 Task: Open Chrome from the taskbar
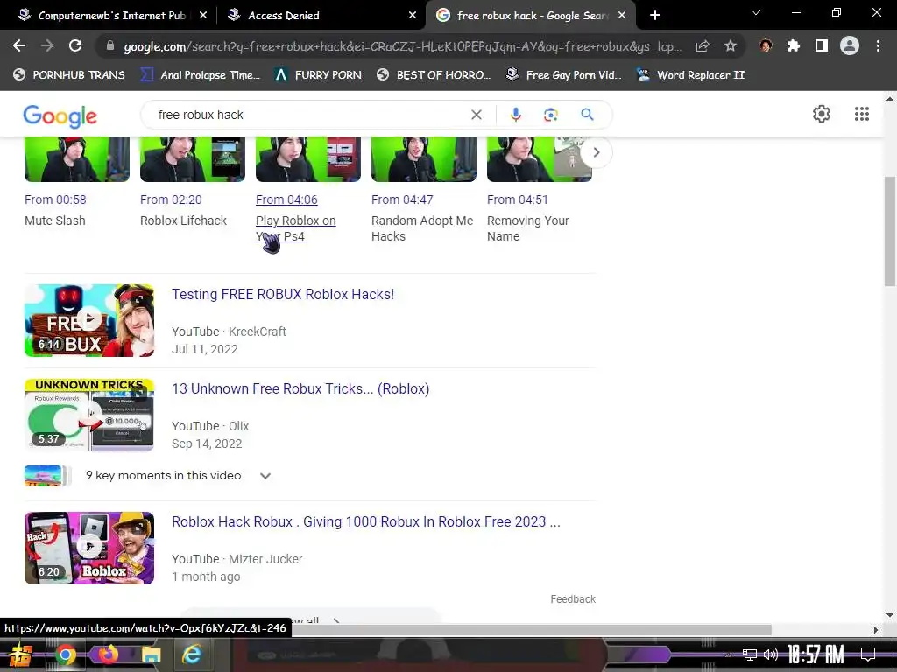click(x=65, y=654)
